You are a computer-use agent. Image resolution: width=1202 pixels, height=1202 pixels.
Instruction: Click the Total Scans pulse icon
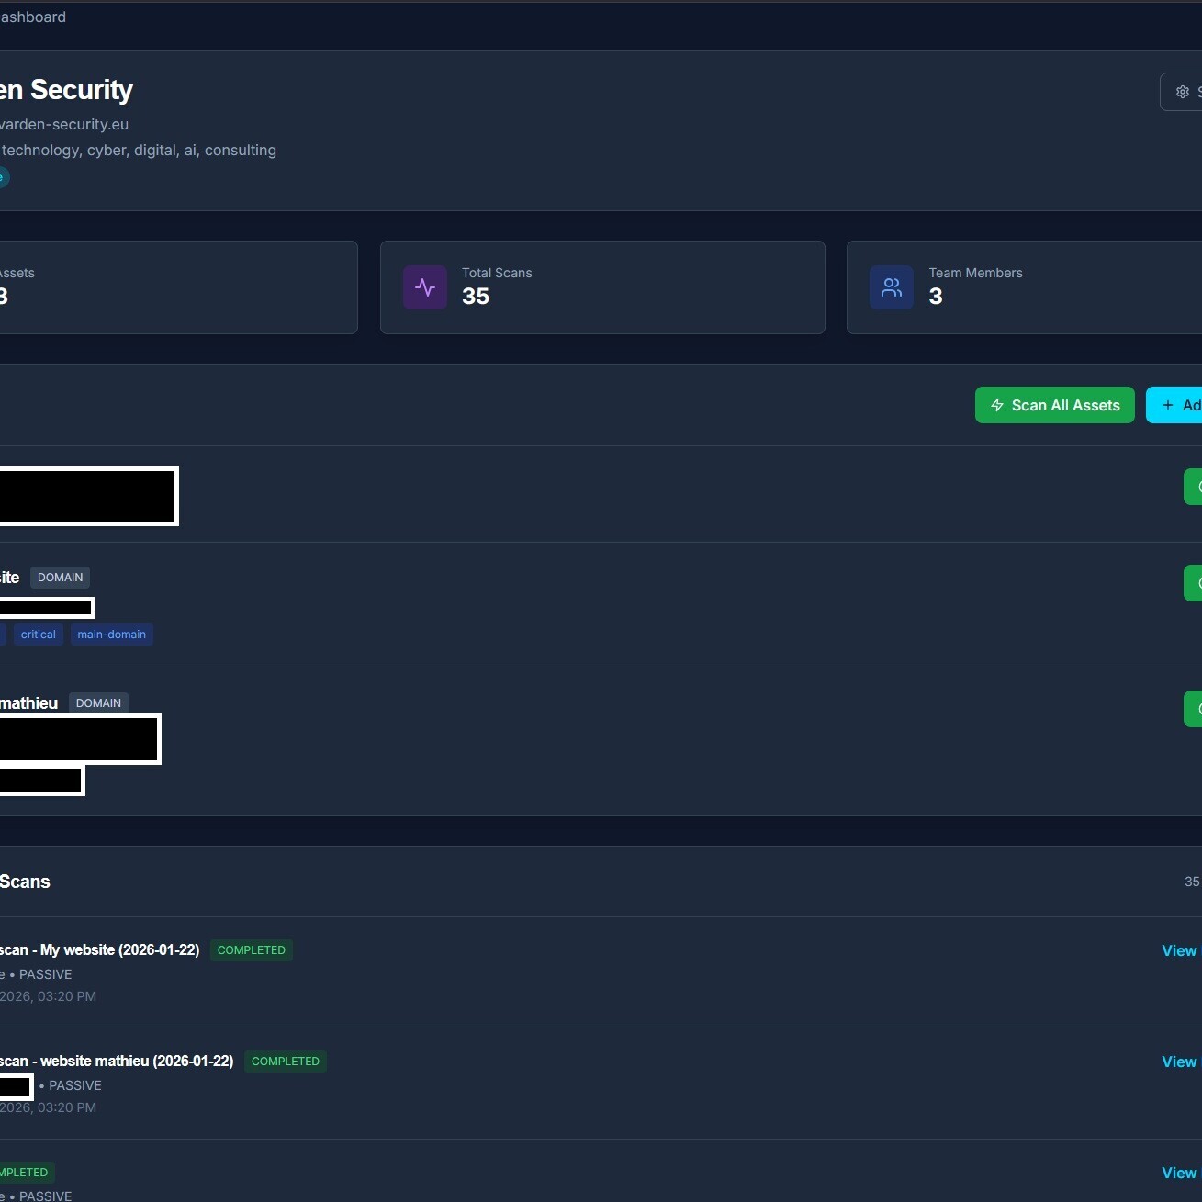[x=425, y=287]
